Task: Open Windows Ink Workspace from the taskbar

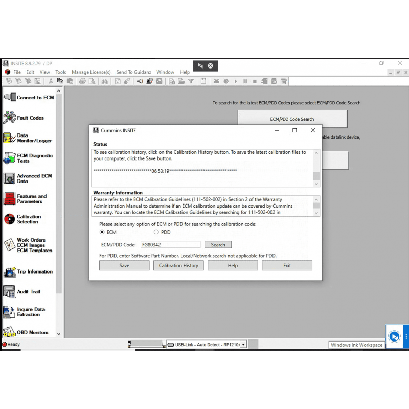Action: 356,345
